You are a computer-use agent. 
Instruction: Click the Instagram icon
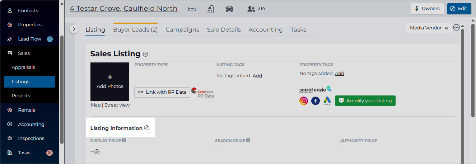click(x=304, y=101)
